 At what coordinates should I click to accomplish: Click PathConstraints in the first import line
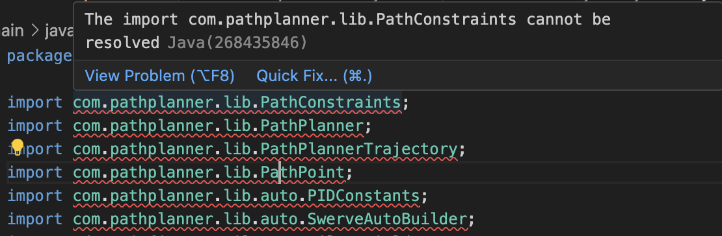click(x=330, y=102)
